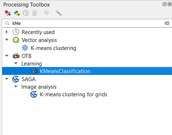Viewport: 172px width, 135px height.
Task: Close the Processing Toolbox panel
Action: coord(169,4)
